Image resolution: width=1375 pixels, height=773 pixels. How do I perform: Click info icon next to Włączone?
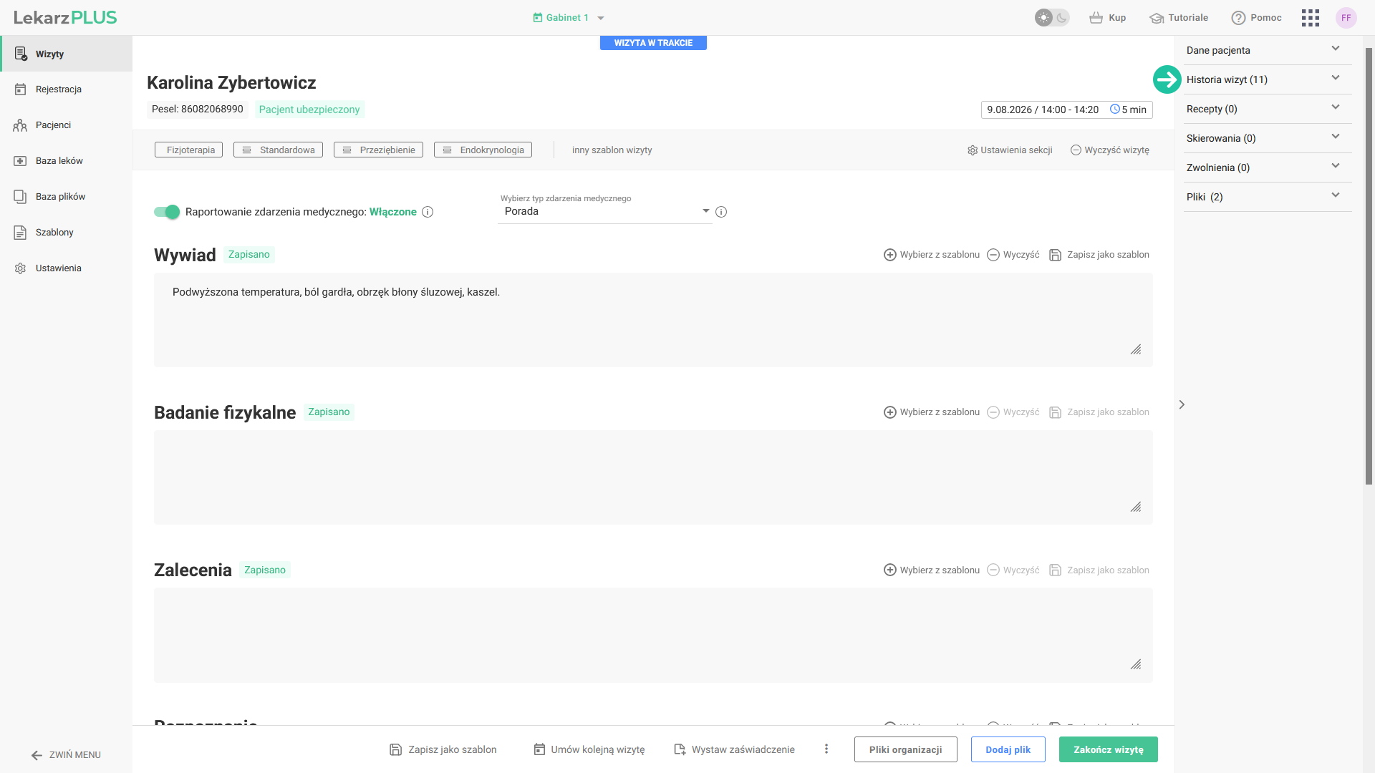[x=428, y=212]
